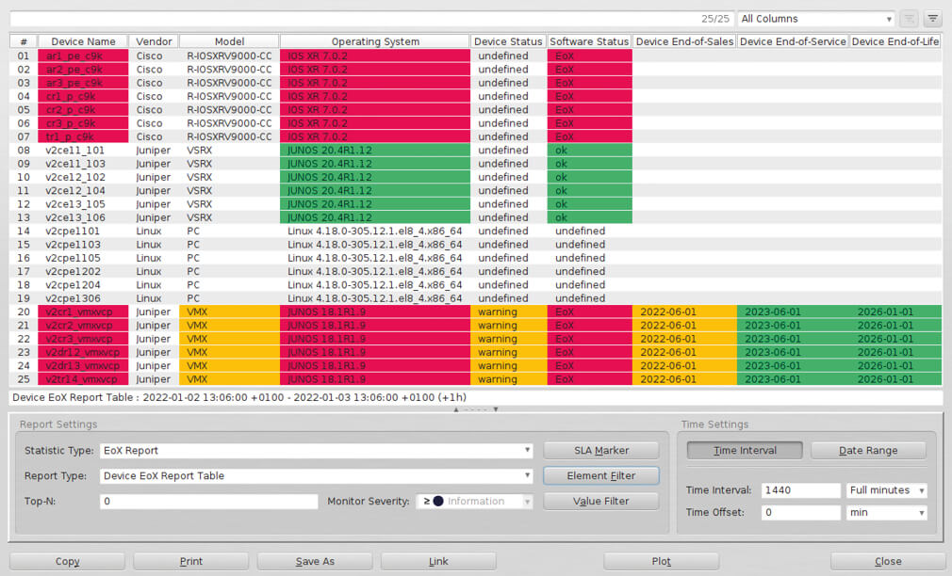Screen dimensions: 952x576
Task: Click the Plot button
Action: pyautogui.click(x=661, y=562)
